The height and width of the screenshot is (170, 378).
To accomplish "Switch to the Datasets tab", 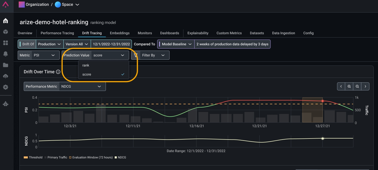I will 257,33.
